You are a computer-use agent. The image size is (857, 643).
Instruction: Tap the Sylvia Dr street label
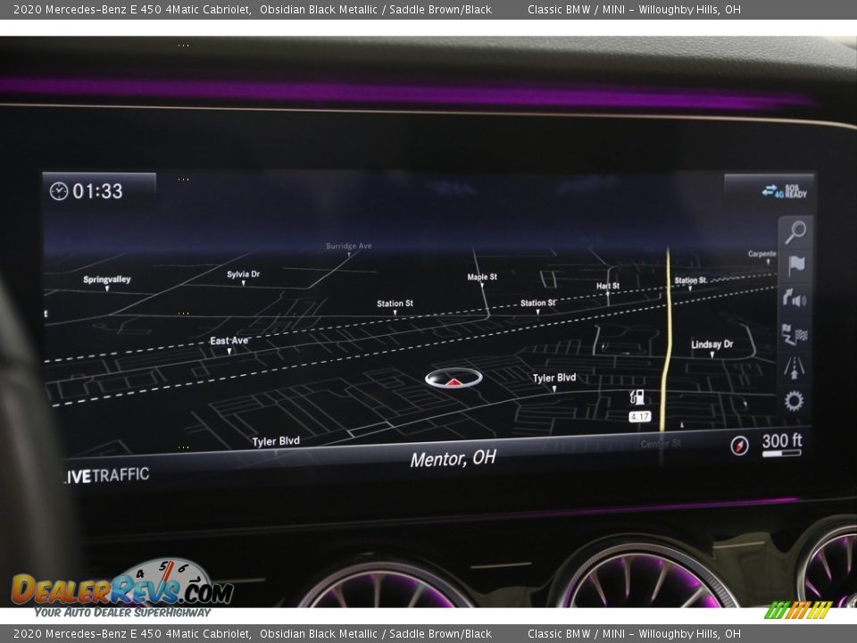(x=243, y=274)
